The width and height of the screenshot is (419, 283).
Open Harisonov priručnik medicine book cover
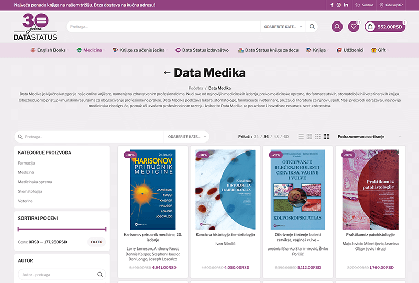coord(153,189)
